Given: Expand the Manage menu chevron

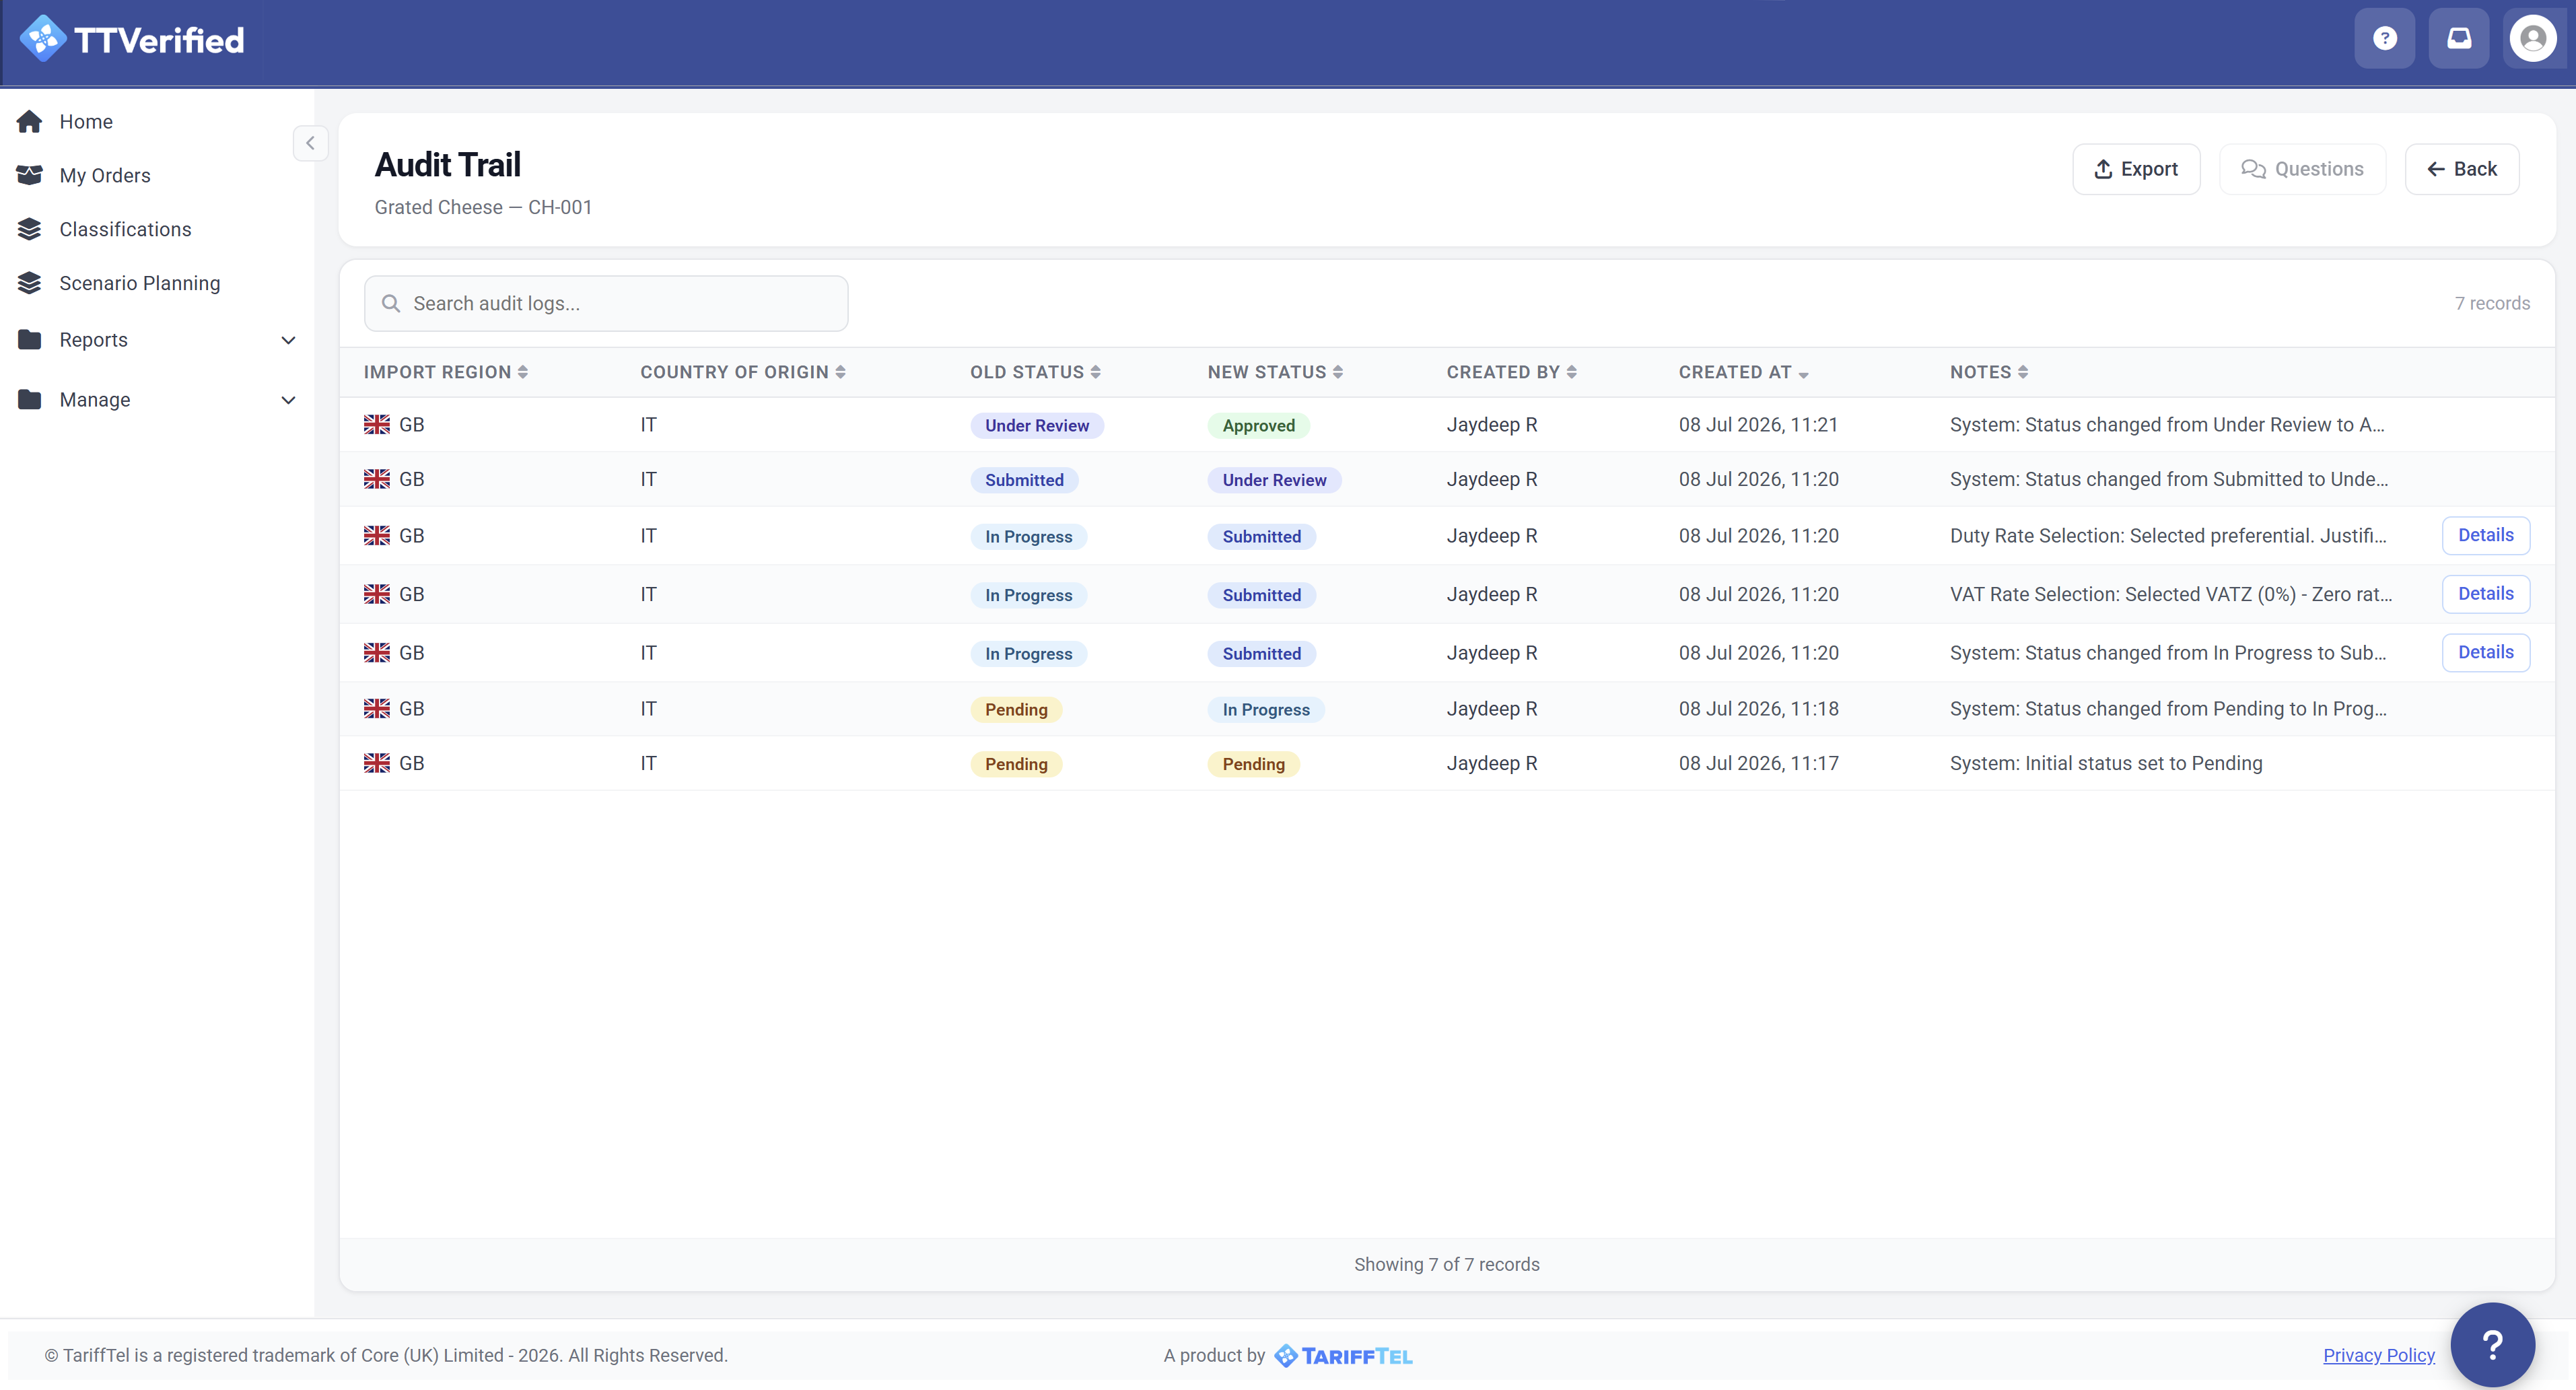Looking at the screenshot, I should [288, 400].
